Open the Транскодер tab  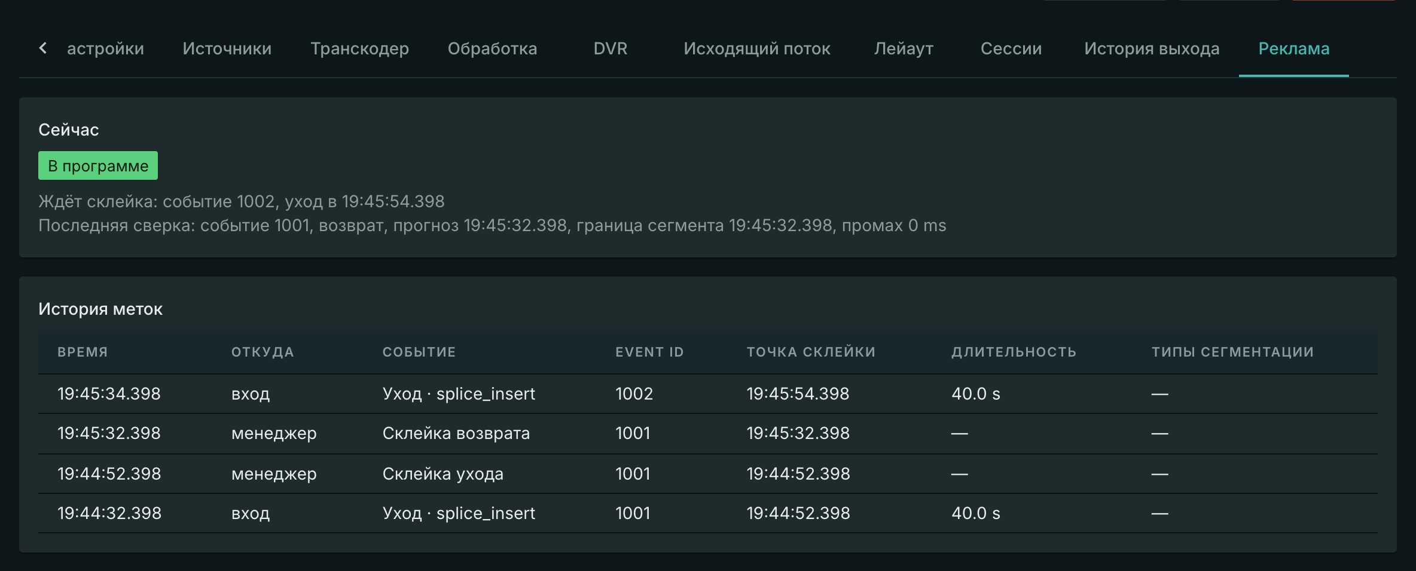[x=359, y=48]
